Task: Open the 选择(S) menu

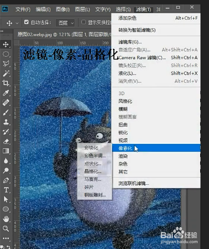Action: pyautogui.click(x=123, y=9)
